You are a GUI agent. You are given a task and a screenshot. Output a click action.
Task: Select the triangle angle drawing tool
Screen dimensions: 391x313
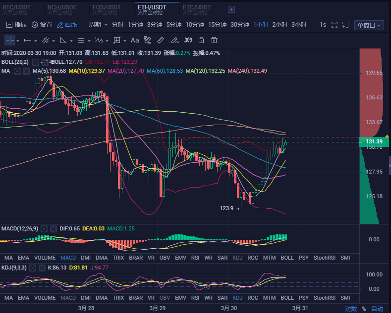click(x=63, y=41)
